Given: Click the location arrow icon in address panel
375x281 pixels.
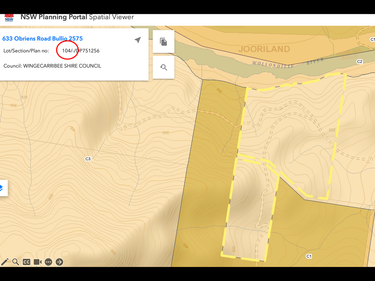Looking at the screenshot, I should coord(138,40).
